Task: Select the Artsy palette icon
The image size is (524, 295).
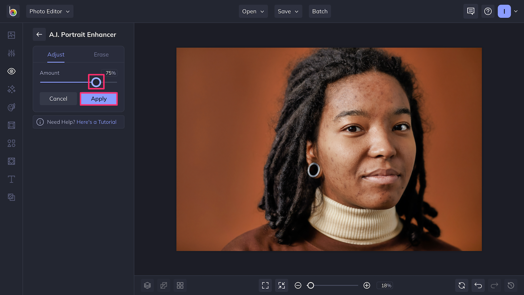Action: tap(11, 107)
